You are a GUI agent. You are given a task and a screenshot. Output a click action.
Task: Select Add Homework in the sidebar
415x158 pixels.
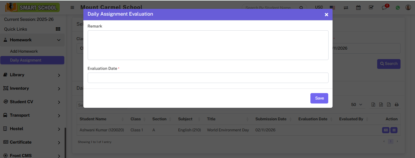(24, 51)
